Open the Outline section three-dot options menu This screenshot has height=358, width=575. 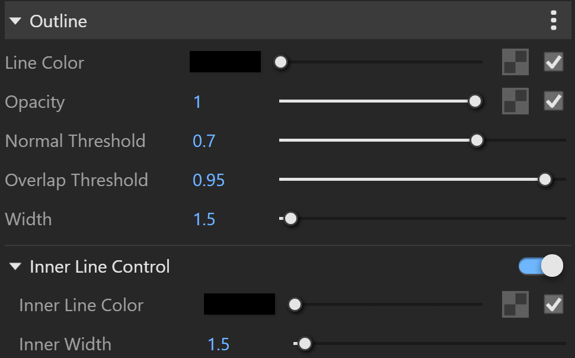click(x=554, y=21)
